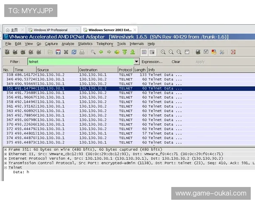The width and height of the screenshot is (255, 204).
Task: Click the find packet magnifier icon
Action: [93, 52]
